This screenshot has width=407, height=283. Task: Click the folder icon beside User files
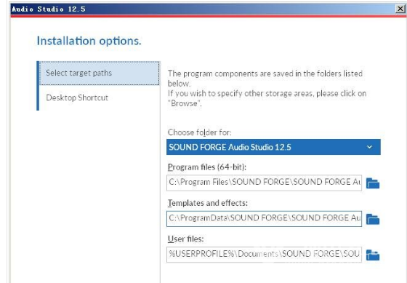(x=373, y=255)
